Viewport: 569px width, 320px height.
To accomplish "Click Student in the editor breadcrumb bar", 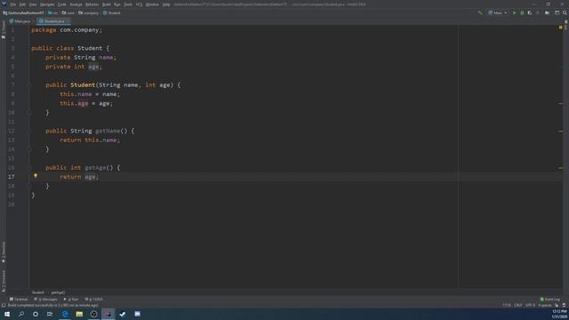I will click(37, 292).
